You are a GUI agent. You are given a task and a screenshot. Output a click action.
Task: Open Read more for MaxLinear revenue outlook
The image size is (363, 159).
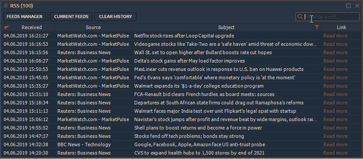pyautogui.click(x=336, y=69)
